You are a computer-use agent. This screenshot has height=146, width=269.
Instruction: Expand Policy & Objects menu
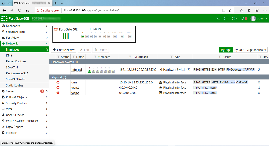24,97
